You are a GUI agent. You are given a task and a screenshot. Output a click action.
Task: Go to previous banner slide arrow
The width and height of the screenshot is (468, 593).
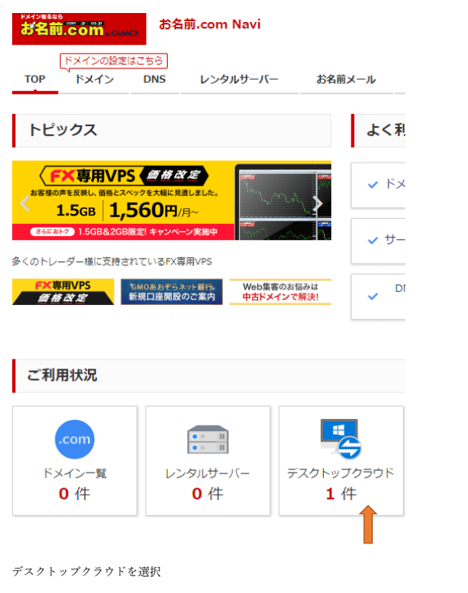[x=25, y=203]
